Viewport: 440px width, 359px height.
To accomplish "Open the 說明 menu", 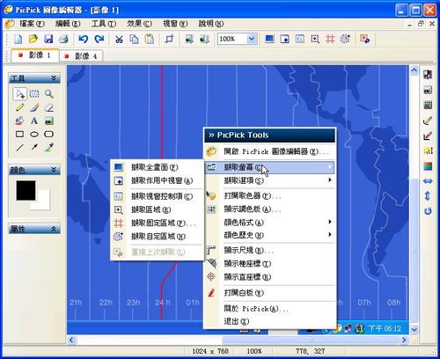I will tap(211, 24).
